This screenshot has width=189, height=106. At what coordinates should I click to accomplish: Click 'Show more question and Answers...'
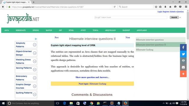click(92, 77)
